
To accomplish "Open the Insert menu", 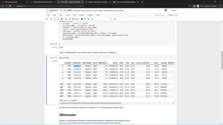I will (68, 15).
